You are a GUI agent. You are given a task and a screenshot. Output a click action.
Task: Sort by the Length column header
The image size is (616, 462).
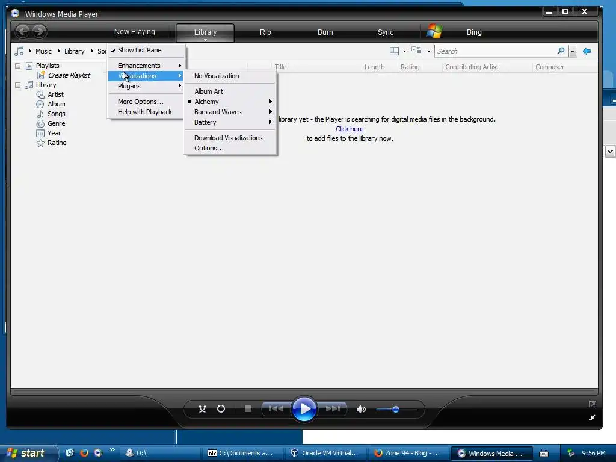[374, 67]
